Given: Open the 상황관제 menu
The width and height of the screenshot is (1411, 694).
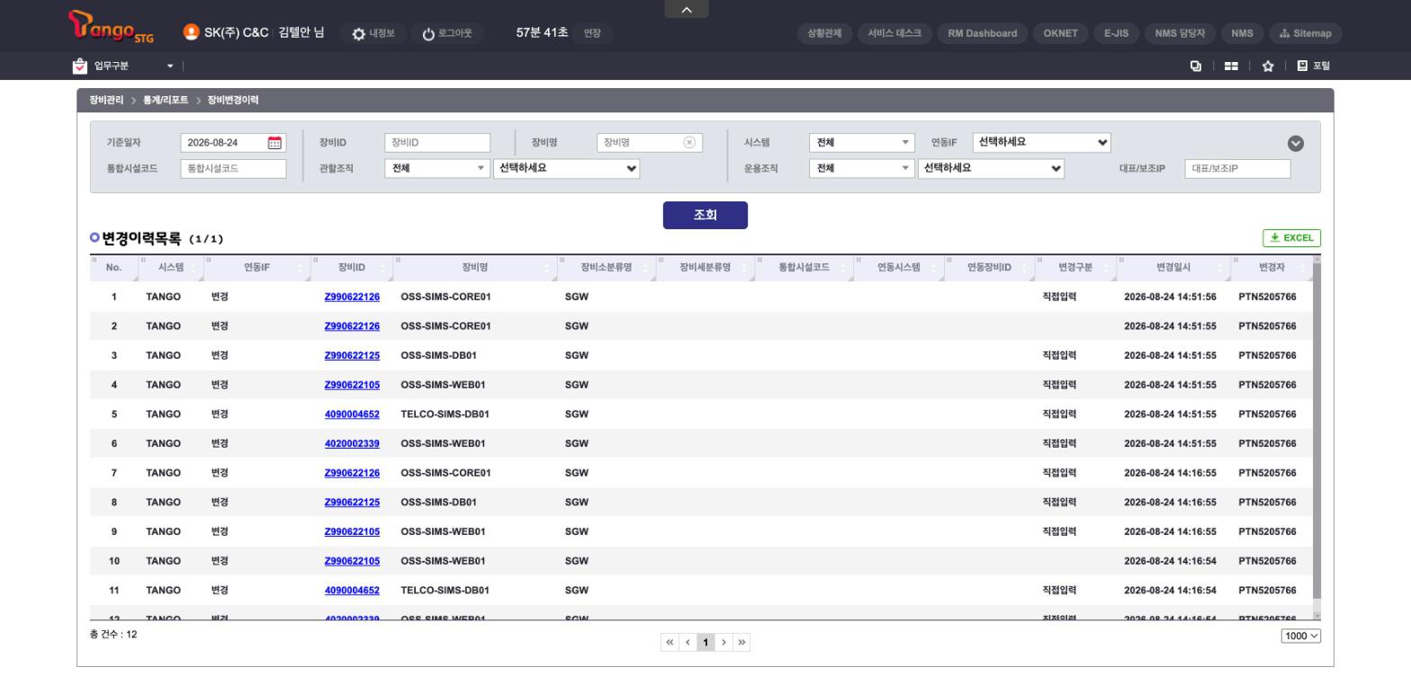Looking at the screenshot, I should click(824, 33).
